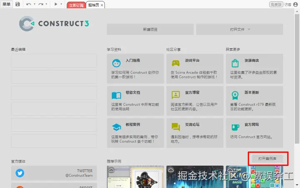Open the 游戏平台 card
300x188 pixels.
[195, 68]
